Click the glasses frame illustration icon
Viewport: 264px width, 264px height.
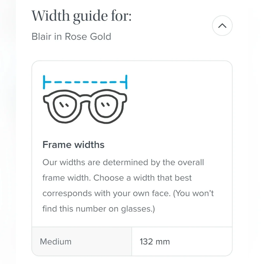point(84,106)
